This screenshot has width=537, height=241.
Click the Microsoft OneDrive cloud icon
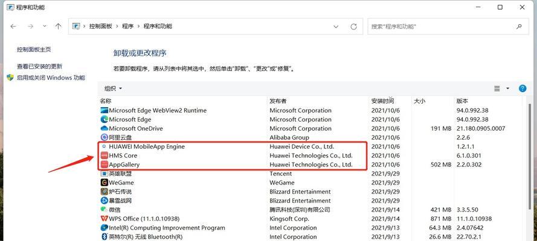(104, 129)
